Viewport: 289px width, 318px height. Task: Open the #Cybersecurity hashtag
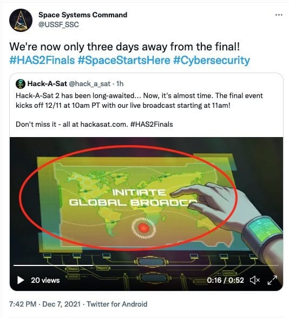coord(212,60)
